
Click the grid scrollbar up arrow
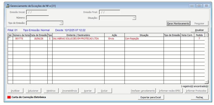pyautogui.click(x=206, y=35)
